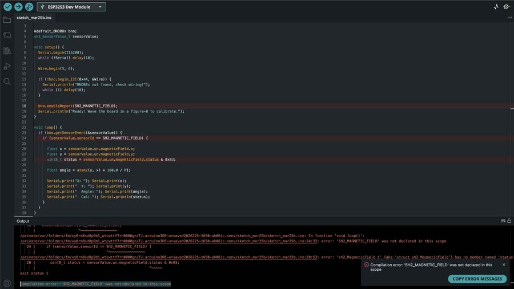Open the Serial Plotter

click(x=496, y=7)
